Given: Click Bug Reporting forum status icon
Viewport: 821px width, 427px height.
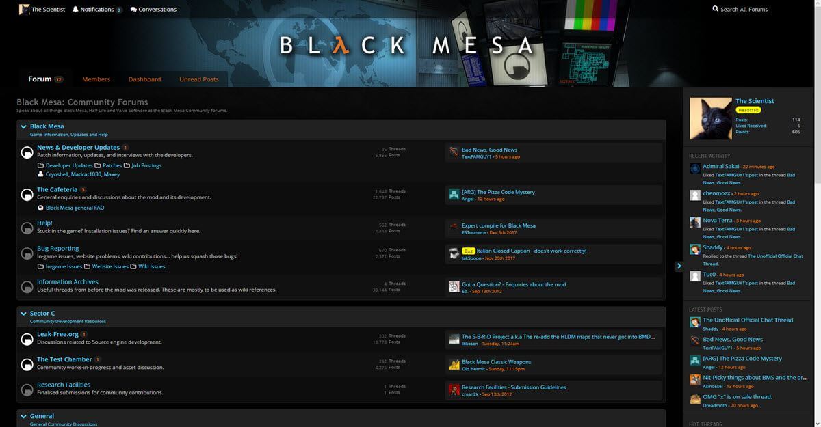Looking at the screenshot, I should 27,253.
